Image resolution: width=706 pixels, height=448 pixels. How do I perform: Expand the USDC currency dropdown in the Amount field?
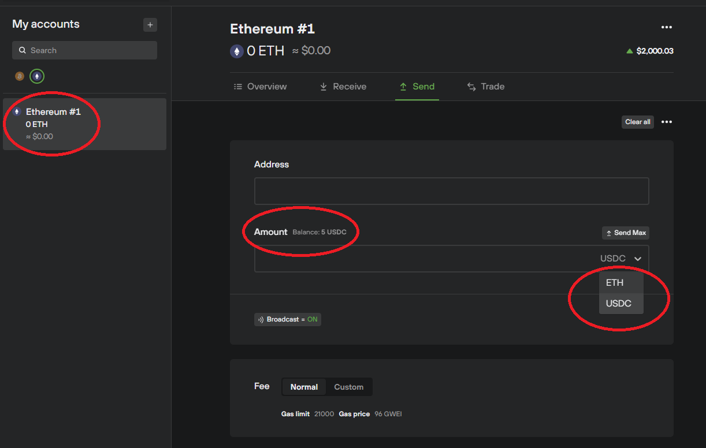click(x=621, y=259)
